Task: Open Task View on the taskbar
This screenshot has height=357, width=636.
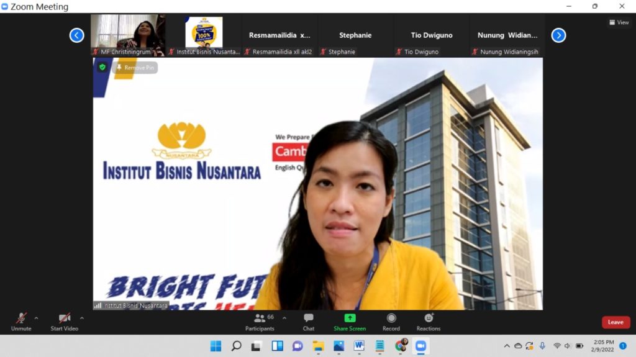Action: tap(256, 346)
